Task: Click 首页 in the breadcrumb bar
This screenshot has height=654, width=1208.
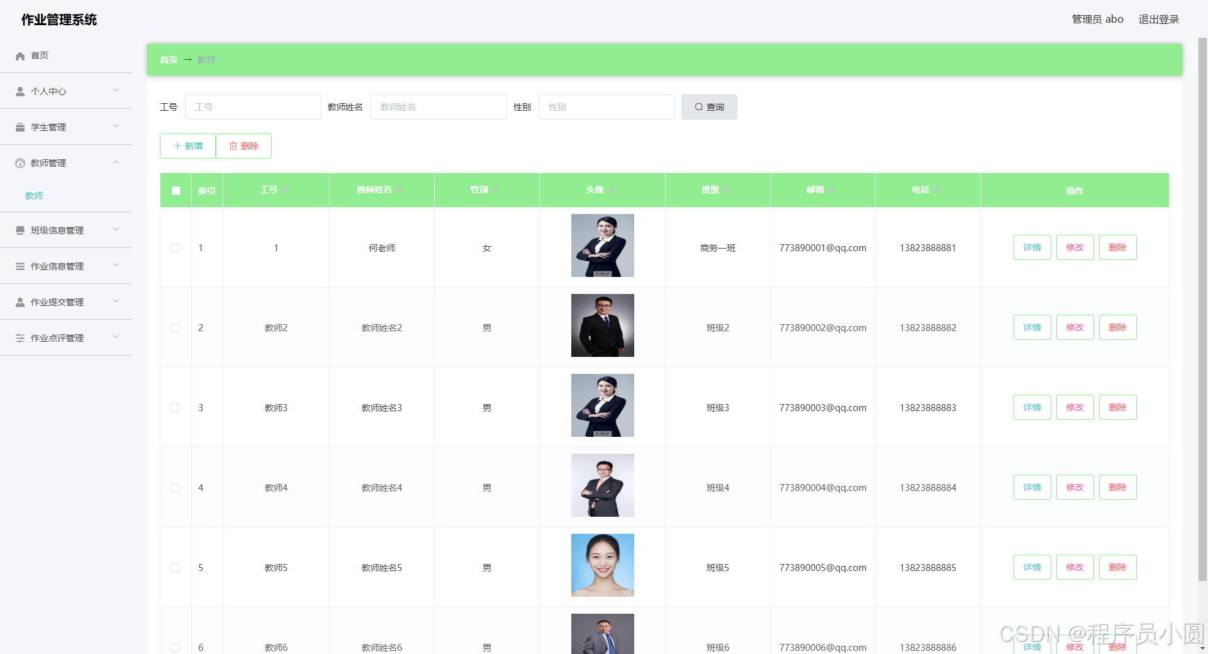Action: 169,60
